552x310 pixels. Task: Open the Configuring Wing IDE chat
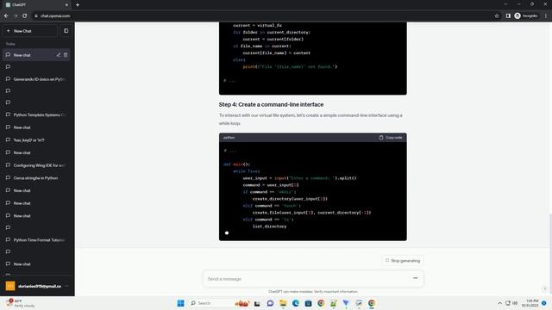tap(36, 165)
